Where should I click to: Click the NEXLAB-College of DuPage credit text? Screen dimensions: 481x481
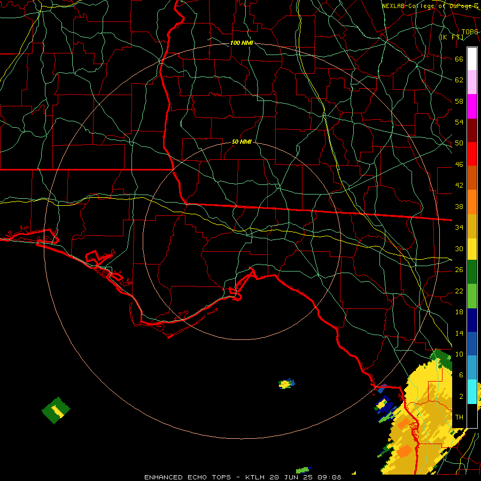tap(430, 6)
